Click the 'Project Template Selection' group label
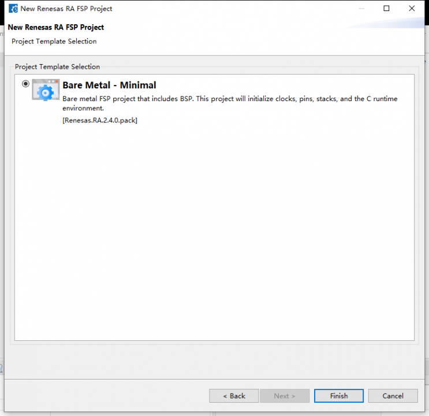429x416 pixels. tap(58, 67)
